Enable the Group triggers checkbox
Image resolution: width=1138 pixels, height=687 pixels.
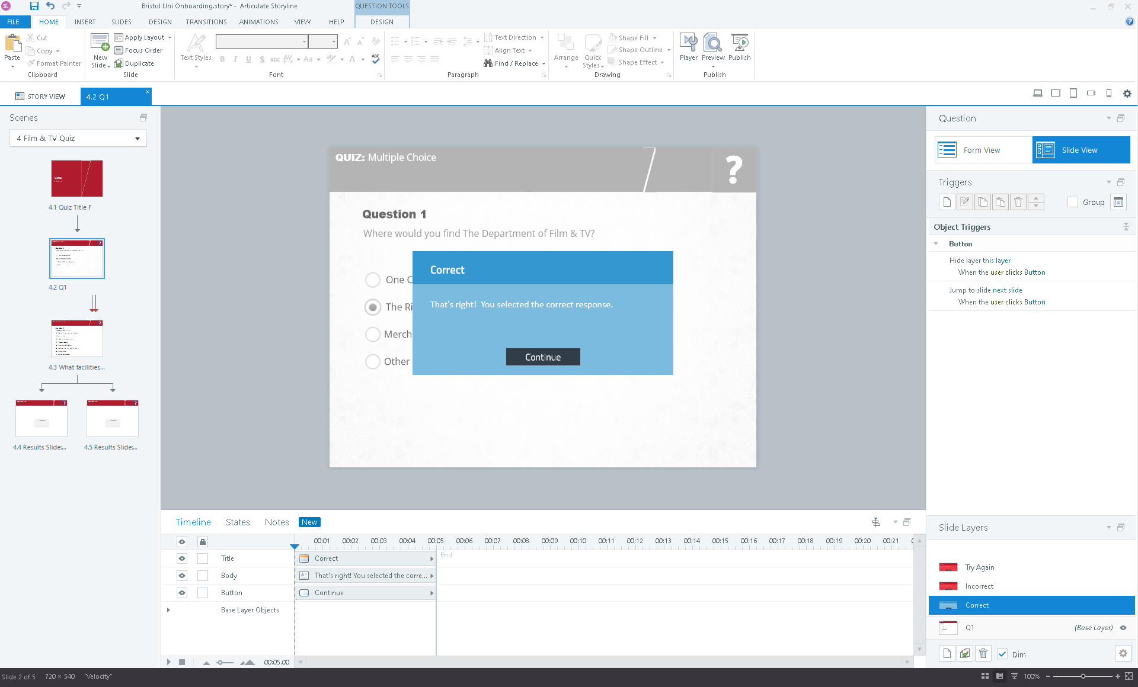pos(1072,202)
